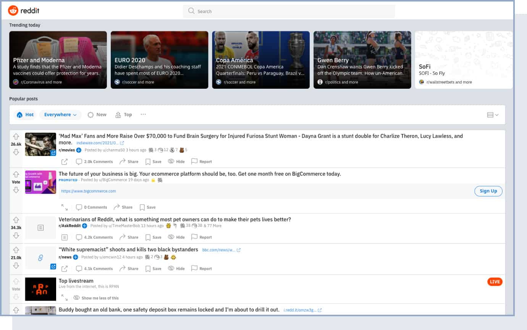The image size is (527, 330).
Task: Click the Mad Max post thumbnail image
Action: 40,144
